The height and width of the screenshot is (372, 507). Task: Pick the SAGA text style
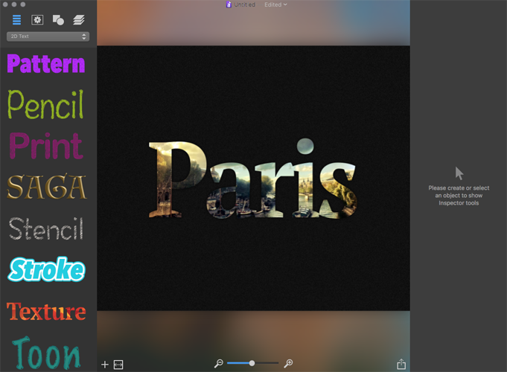[46, 187]
